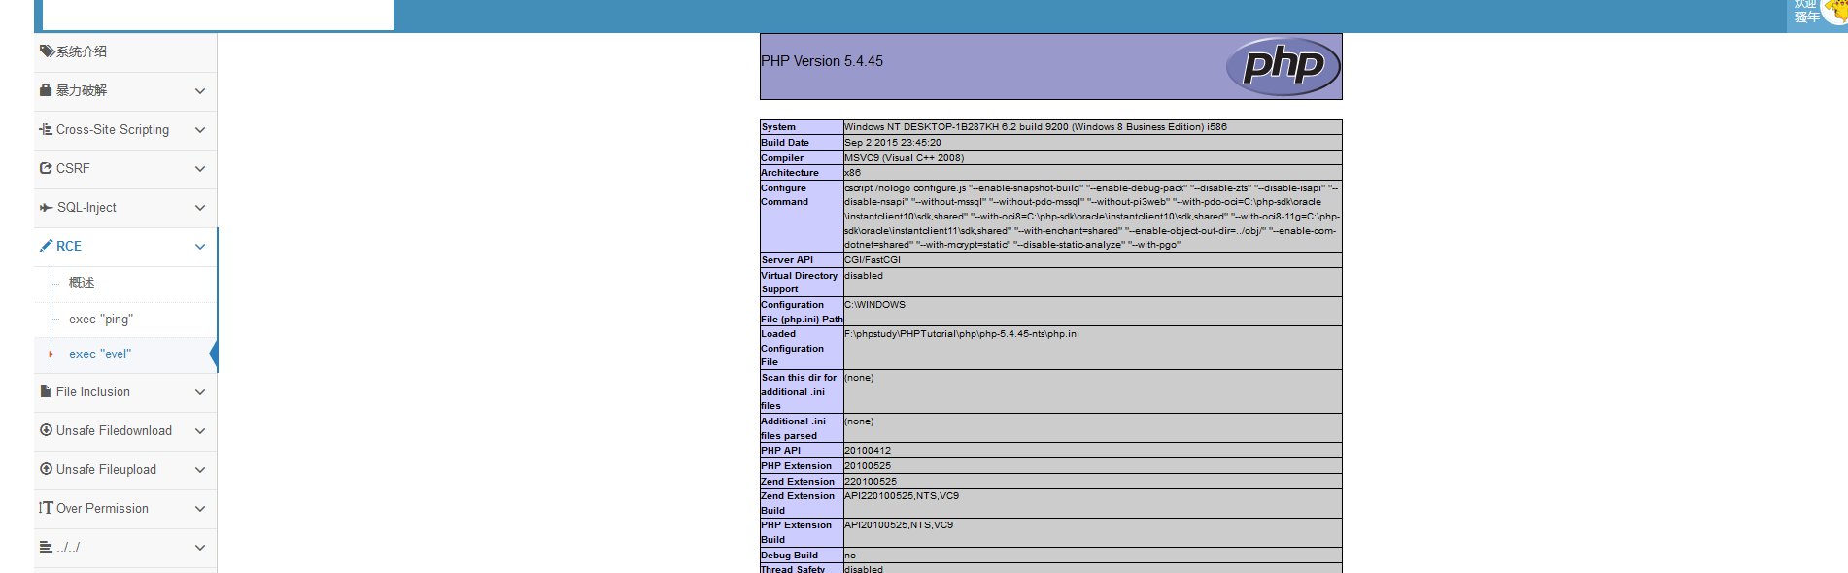
Task: Click the white logo box in header
Action: coord(219,15)
